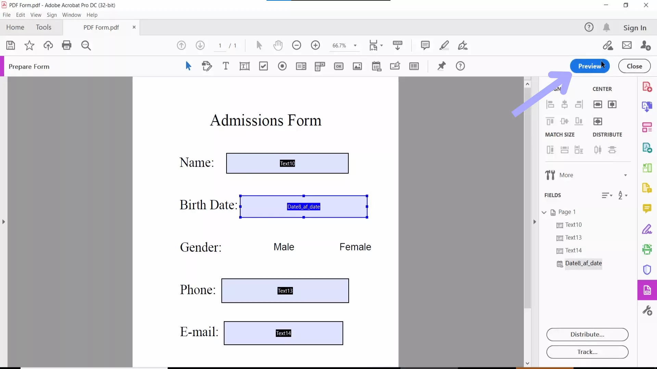Collapse the Page 1 fields tree
Screen dimensions: 657x369
click(544, 212)
